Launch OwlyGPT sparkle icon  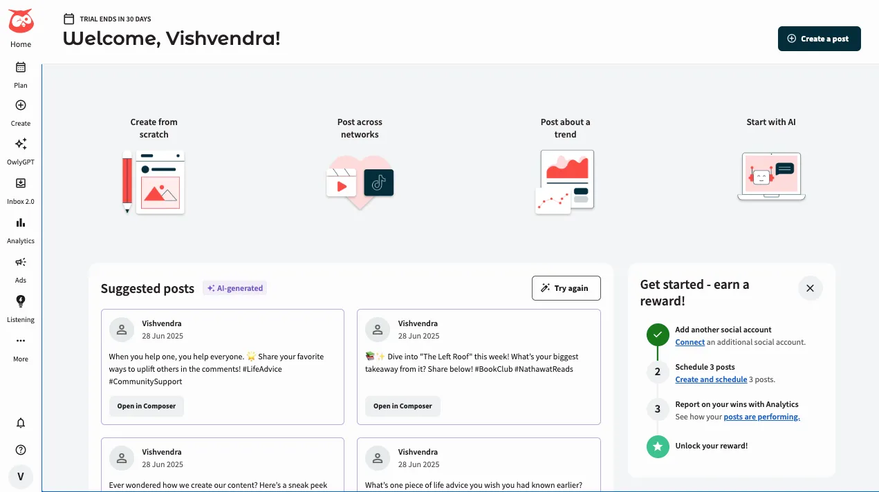click(21, 144)
